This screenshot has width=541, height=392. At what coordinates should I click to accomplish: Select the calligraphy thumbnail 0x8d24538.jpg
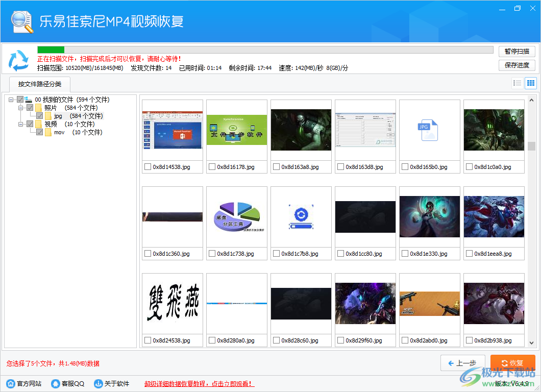click(x=173, y=303)
